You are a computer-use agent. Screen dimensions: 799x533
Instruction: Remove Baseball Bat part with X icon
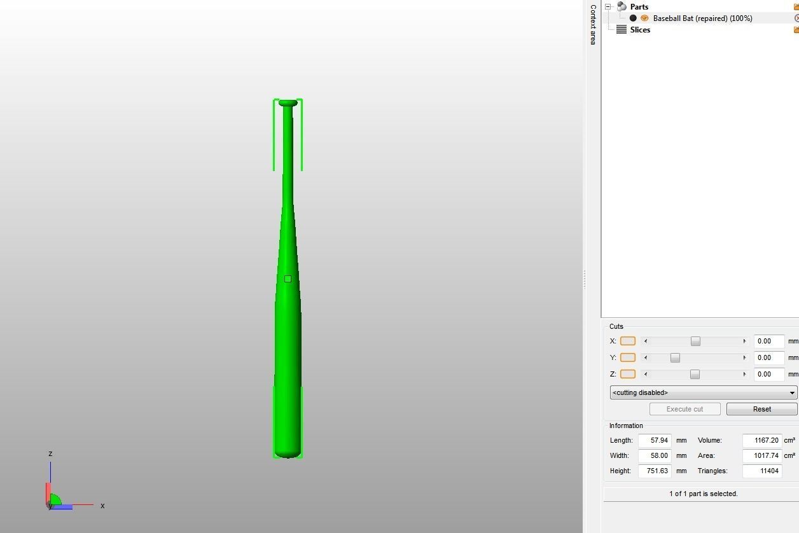[796, 18]
